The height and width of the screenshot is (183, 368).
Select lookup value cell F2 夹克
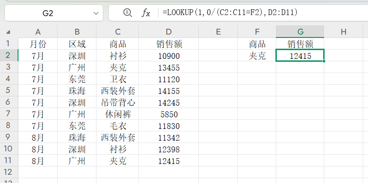click(257, 56)
